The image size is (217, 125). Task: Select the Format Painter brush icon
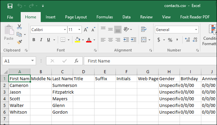19,42
